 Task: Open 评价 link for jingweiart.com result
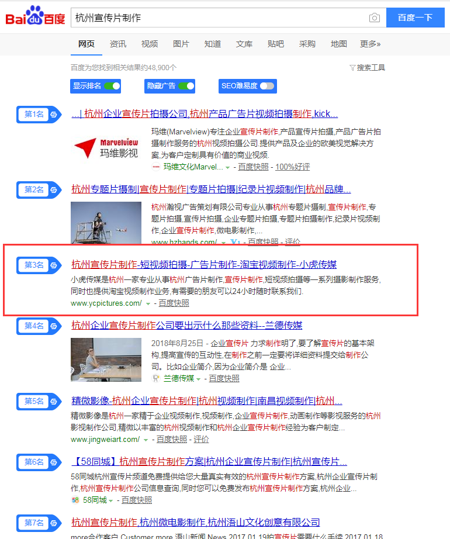click(201, 439)
